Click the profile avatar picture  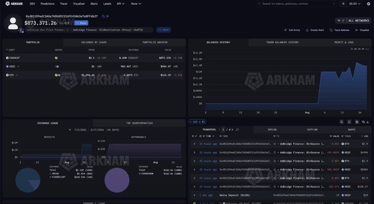point(13,23)
